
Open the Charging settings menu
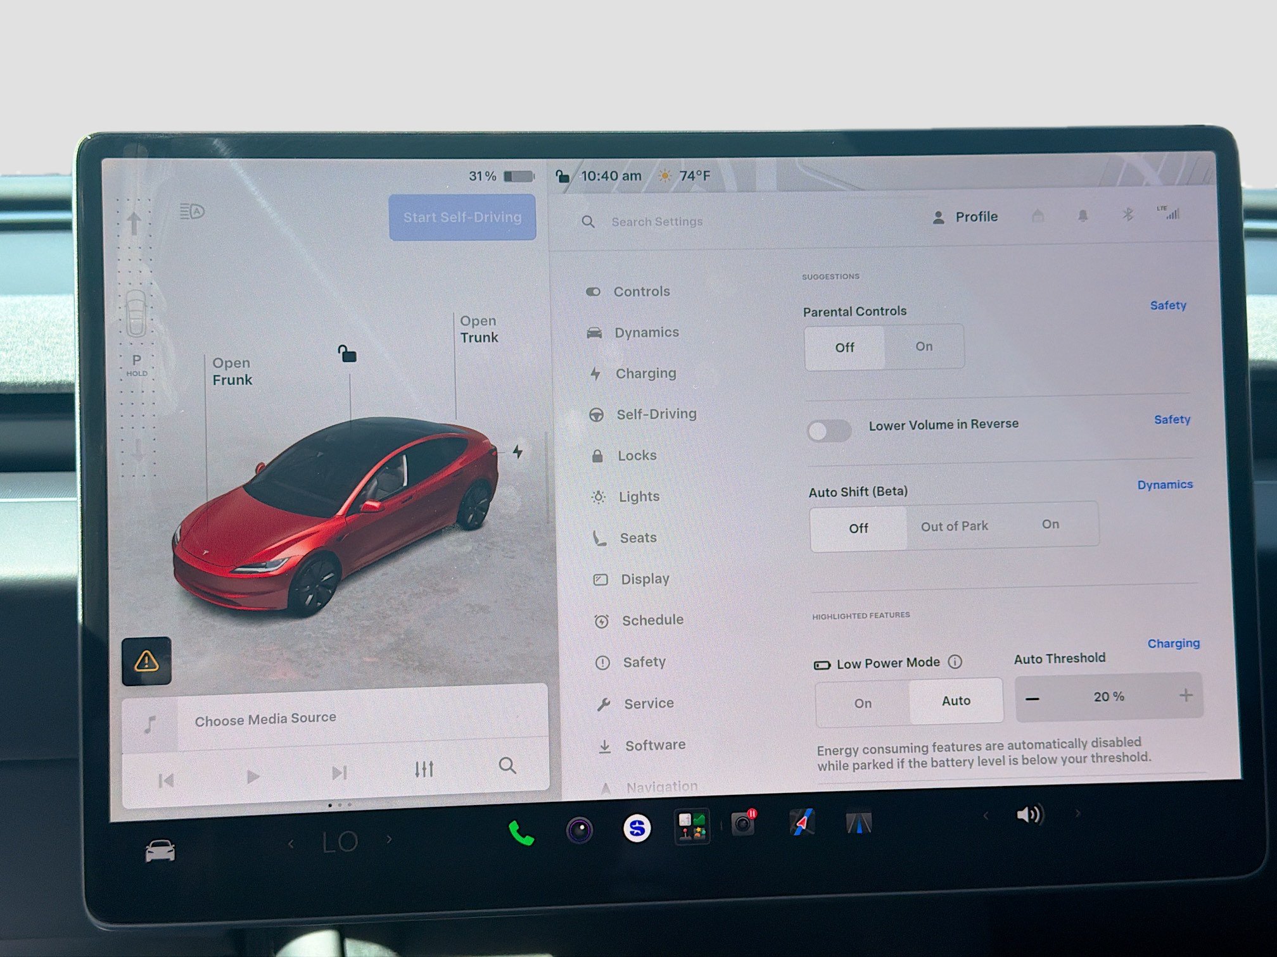(632, 373)
